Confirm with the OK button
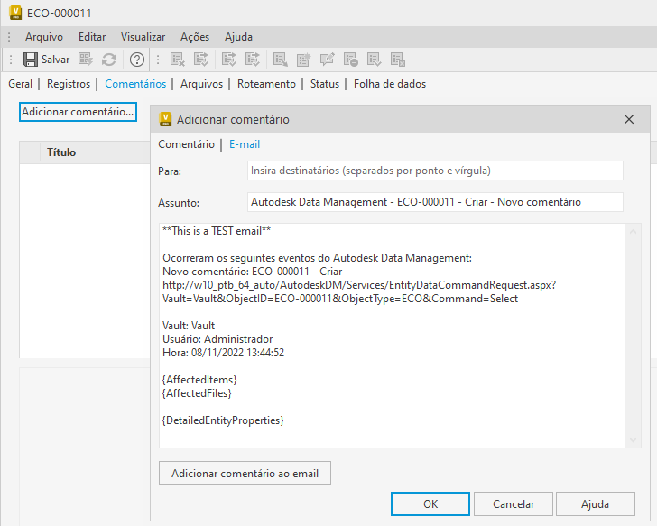Screen dimensions: 657x526 [430, 503]
